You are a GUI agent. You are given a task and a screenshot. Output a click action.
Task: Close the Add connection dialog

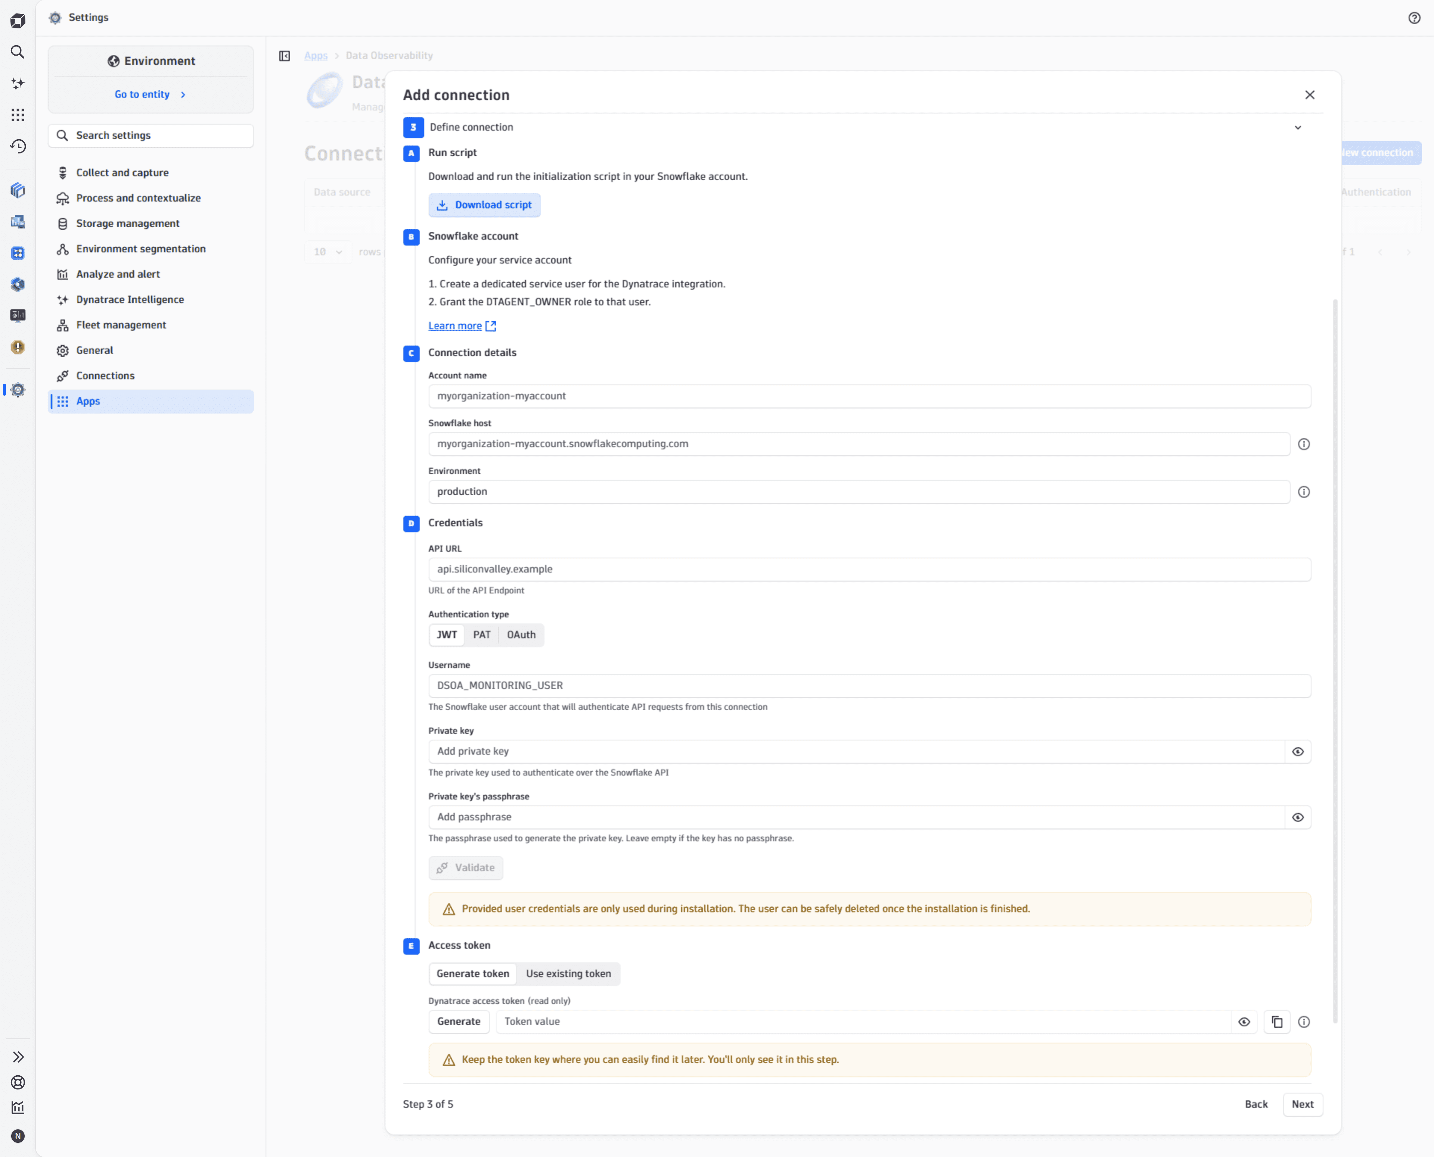pos(1310,95)
